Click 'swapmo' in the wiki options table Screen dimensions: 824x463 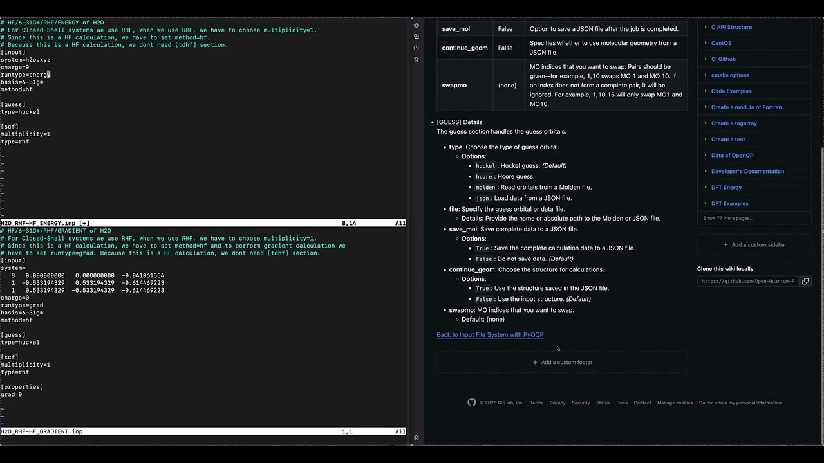[x=454, y=85]
